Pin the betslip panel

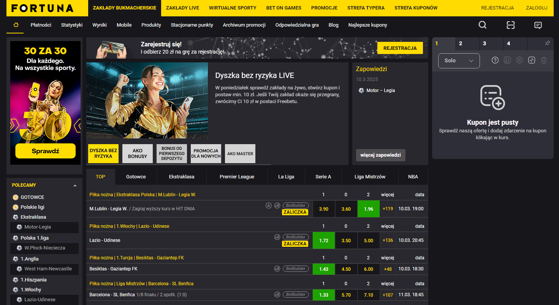[x=547, y=43]
